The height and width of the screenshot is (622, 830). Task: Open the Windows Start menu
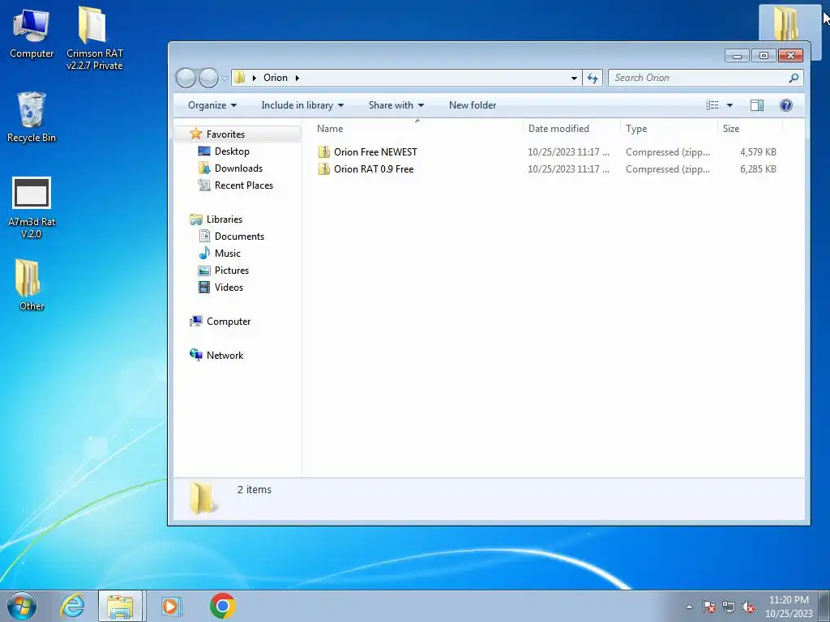point(21,606)
